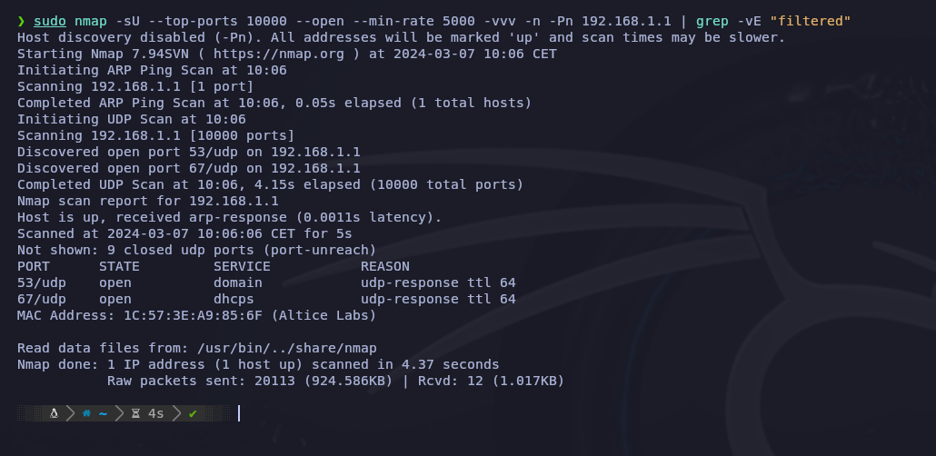Click the domain service name

[238, 283]
